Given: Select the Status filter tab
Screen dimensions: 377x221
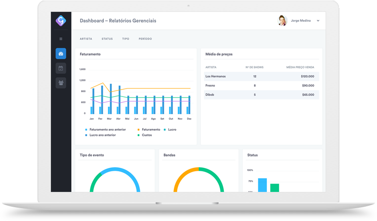Looking at the screenshot, I should [107, 38].
